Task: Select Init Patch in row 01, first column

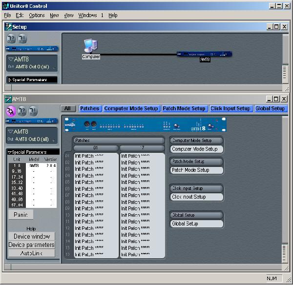Action: 96,156
